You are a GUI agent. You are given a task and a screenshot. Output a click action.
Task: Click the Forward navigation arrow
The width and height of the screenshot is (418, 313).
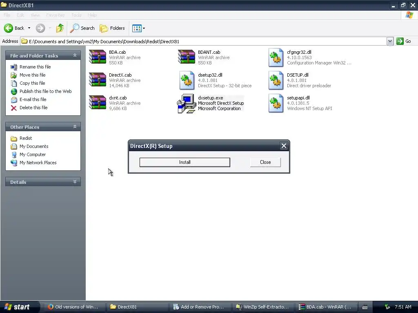tap(40, 28)
